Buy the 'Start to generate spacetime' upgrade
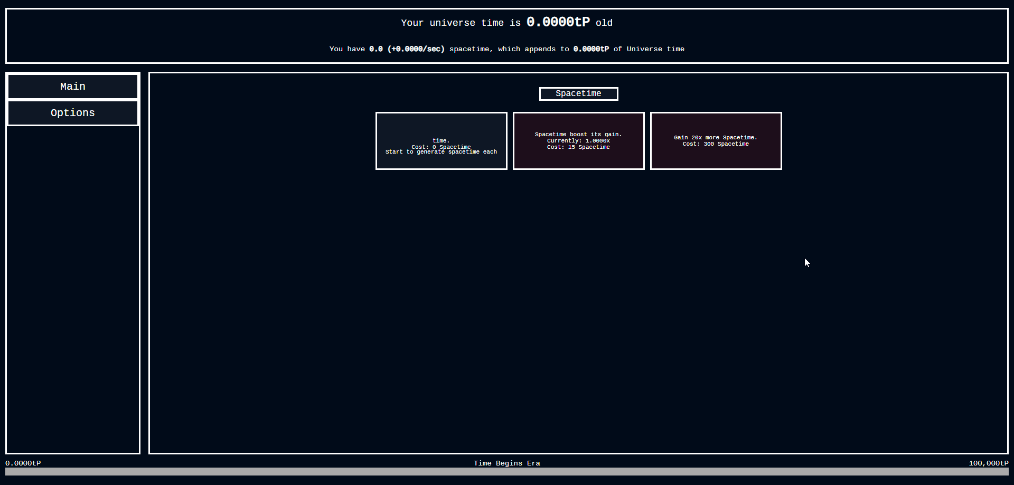The width and height of the screenshot is (1014, 485). [x=441, y=141]
